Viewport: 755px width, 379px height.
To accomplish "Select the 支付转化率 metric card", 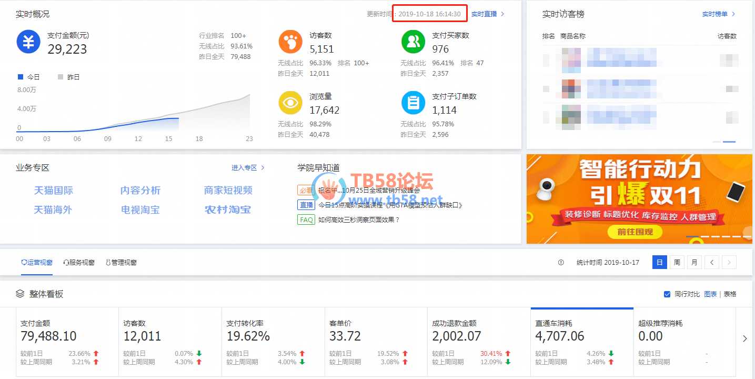I will pos(273,342).
